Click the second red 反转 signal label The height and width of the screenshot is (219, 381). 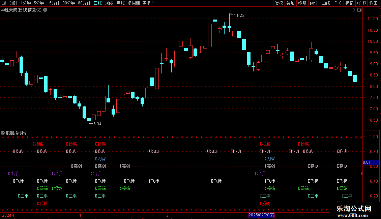tap(265, 204)
